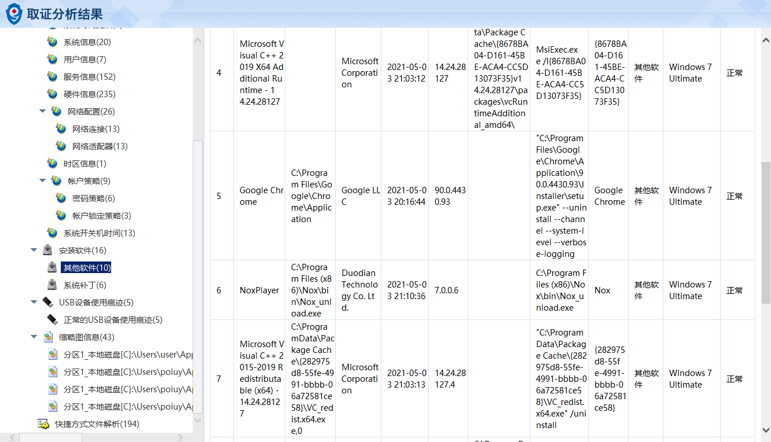Click the thumbnail icon beside 缩略图信息(43)

[47, 337]
